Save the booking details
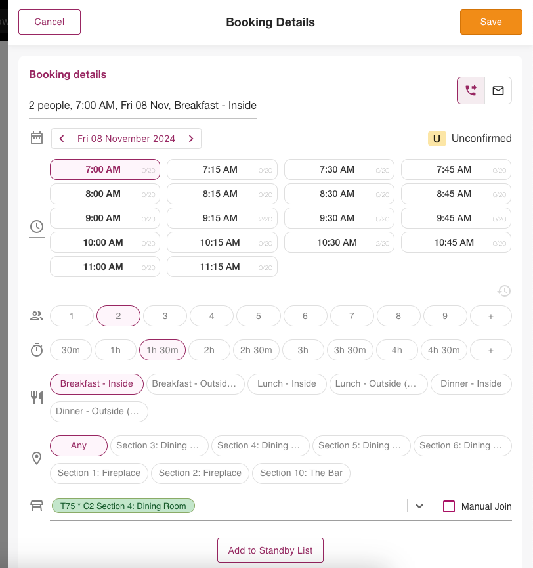 click(491, 22)
